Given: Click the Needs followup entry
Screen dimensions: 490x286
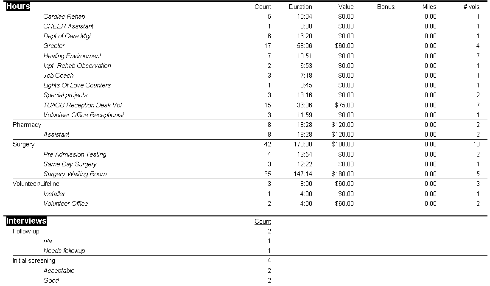Looking at the screenshot, I should (64, 251).
